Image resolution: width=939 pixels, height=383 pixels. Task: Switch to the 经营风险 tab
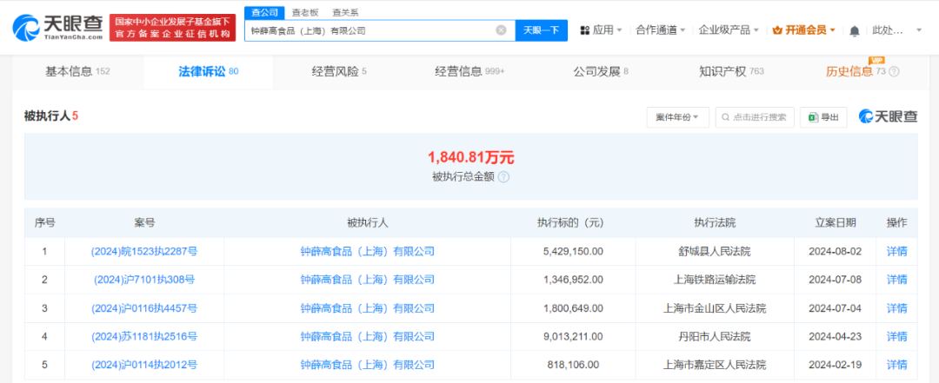[338, 71]
